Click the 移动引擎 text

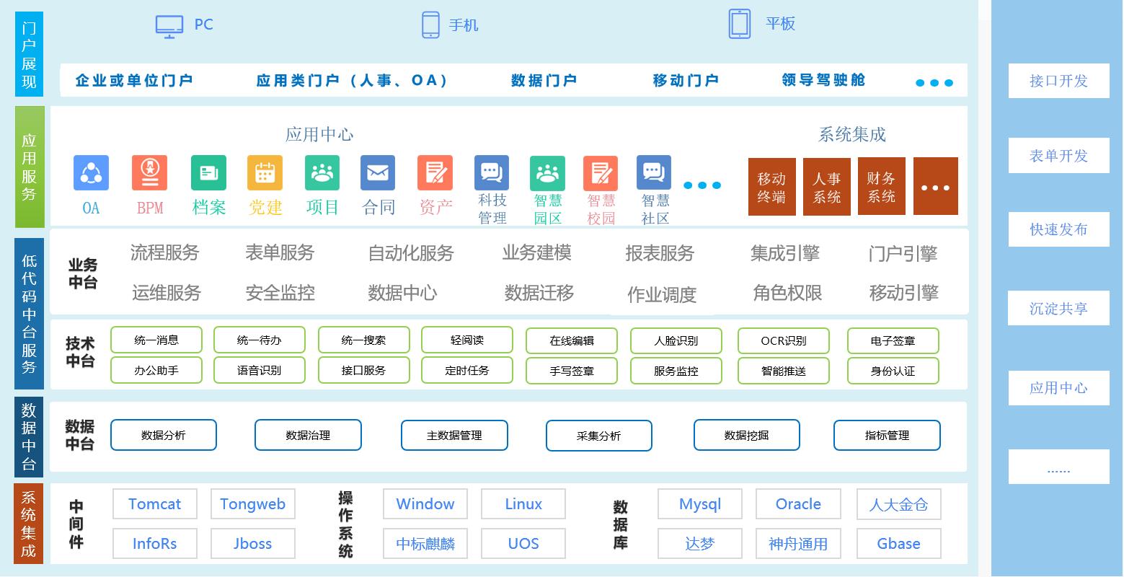click(x=904, y=293)
